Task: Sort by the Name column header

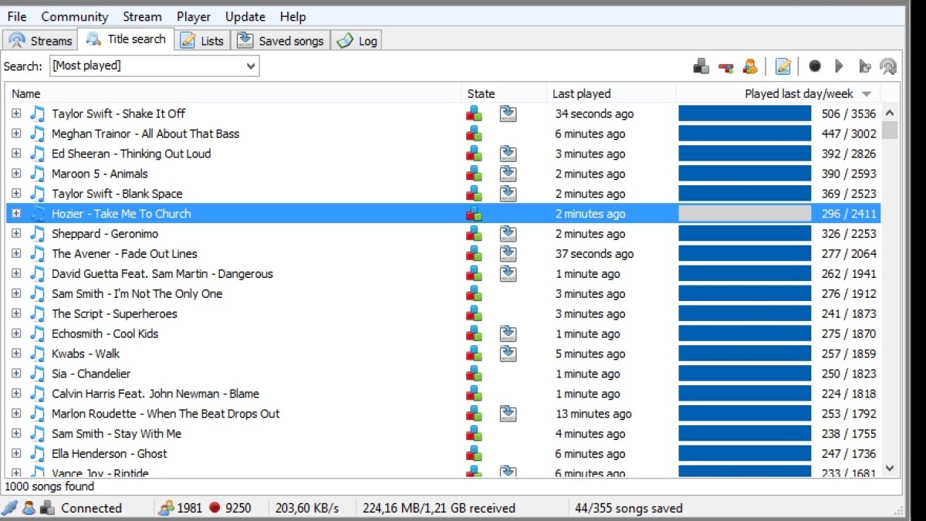Action: [234, 93]
